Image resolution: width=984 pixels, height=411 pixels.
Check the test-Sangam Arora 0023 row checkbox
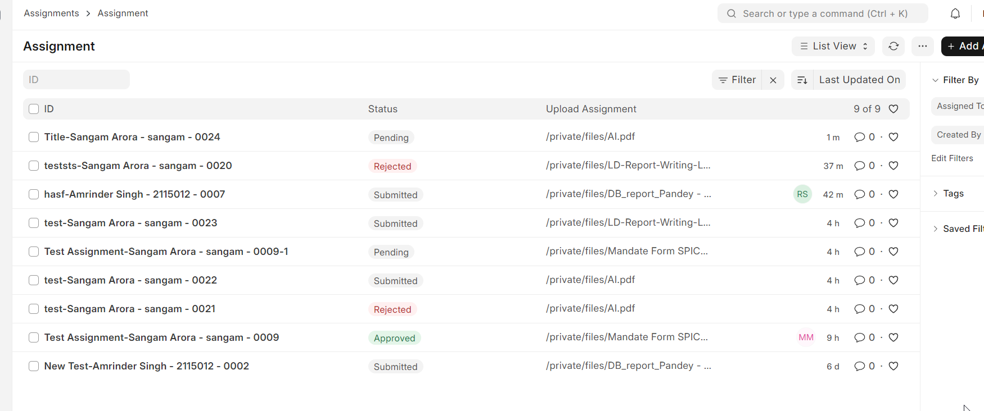34,223
